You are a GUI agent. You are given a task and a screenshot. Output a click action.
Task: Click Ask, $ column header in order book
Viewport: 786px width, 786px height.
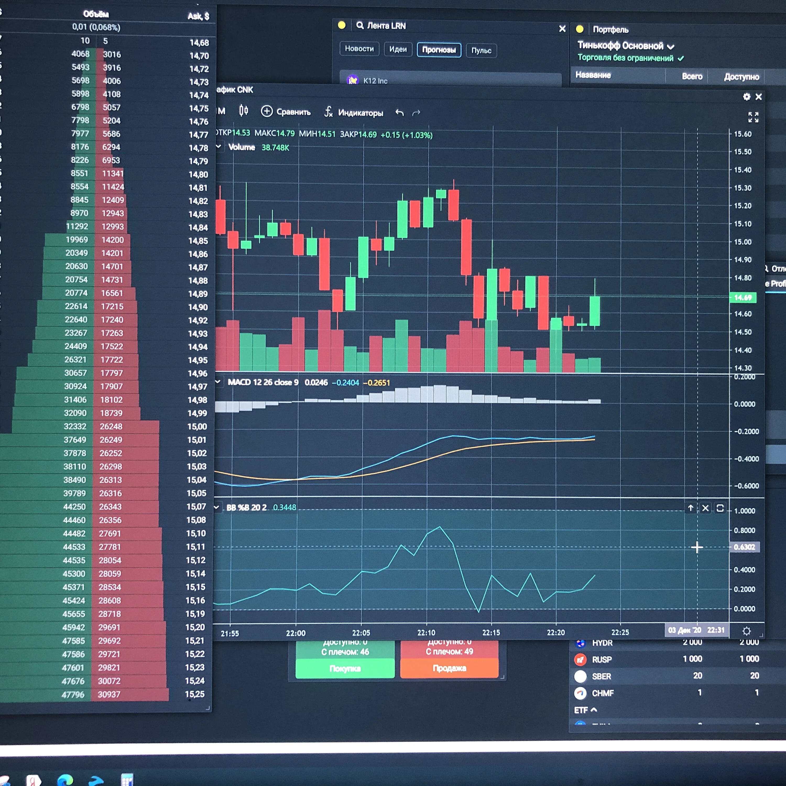tap(198, 16)
